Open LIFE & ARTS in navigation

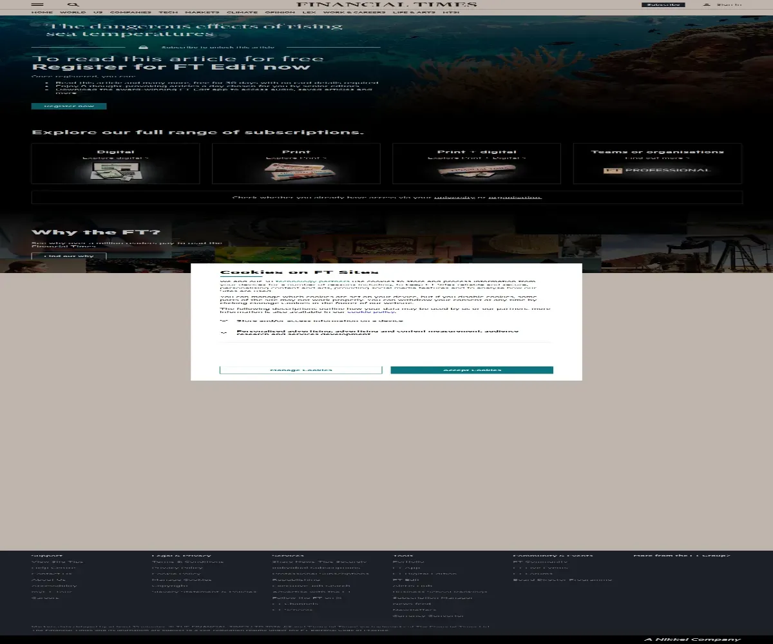[x=414, y=12]
